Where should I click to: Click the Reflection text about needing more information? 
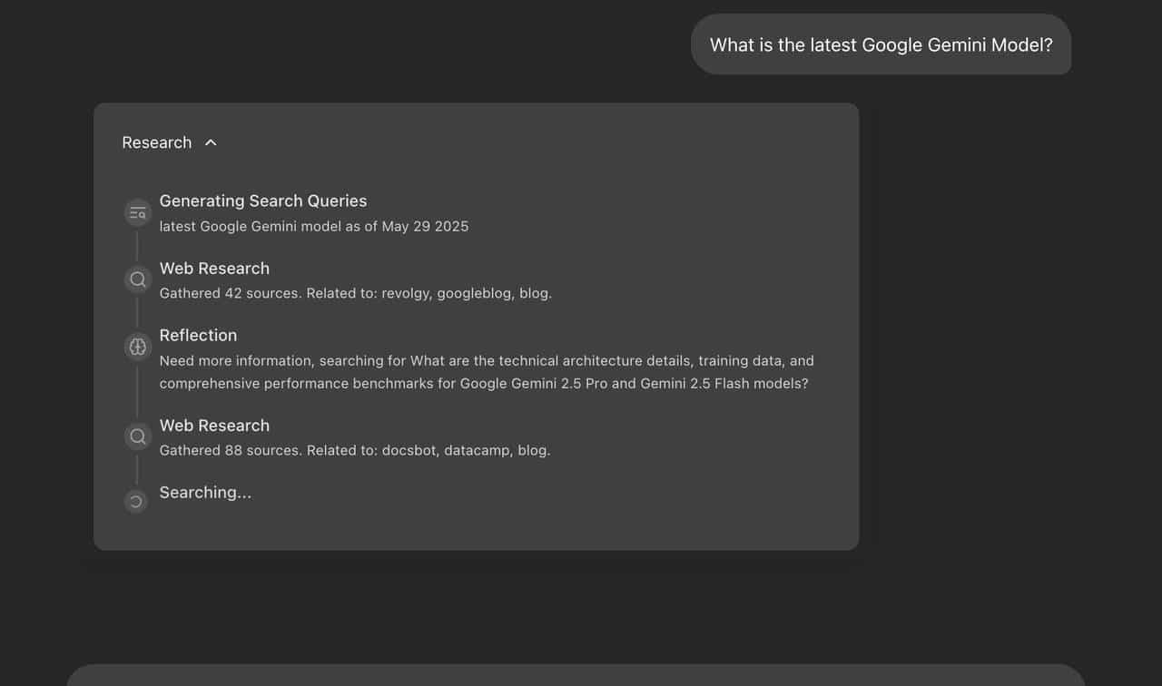coord(486,372)
